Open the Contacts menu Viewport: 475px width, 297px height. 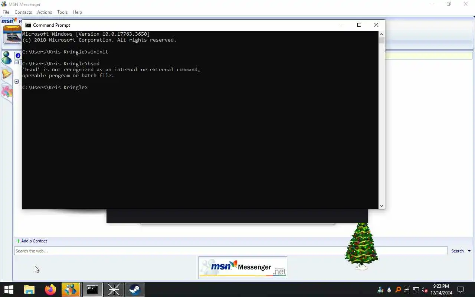click(x=23, y=12)
